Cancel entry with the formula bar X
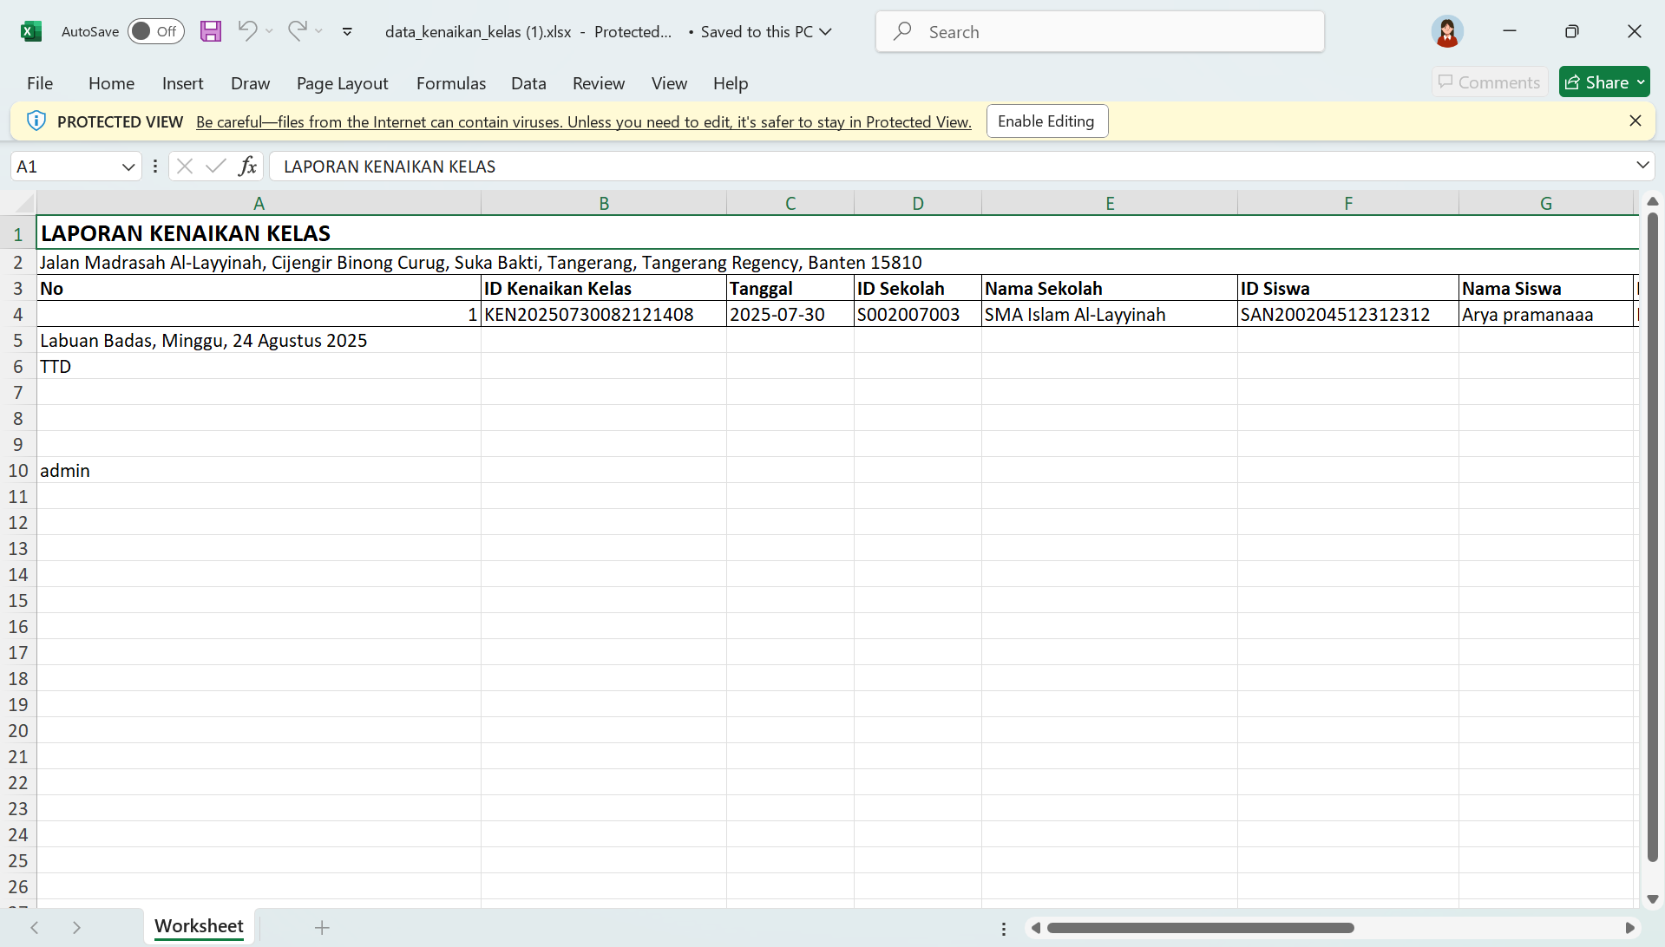 184,166
